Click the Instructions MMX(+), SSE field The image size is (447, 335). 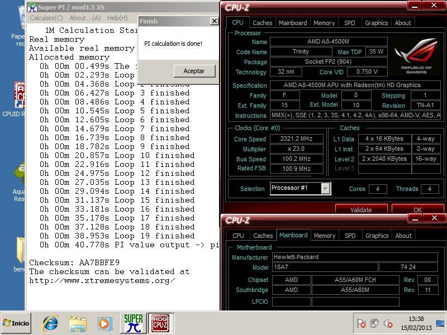click(355, 116)
